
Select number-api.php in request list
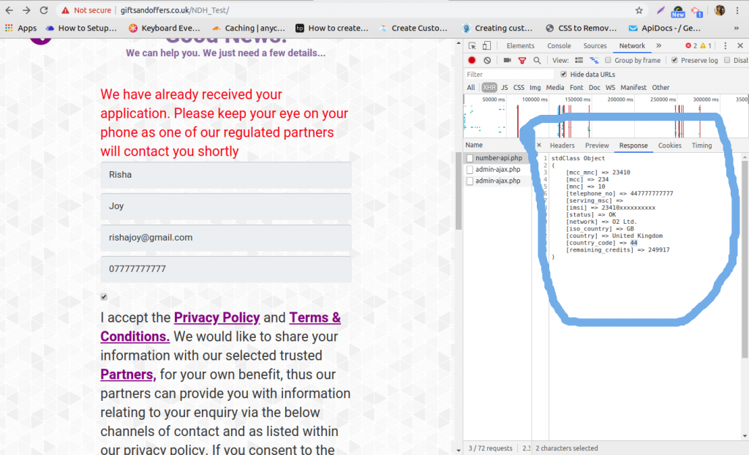pos(497,158)
